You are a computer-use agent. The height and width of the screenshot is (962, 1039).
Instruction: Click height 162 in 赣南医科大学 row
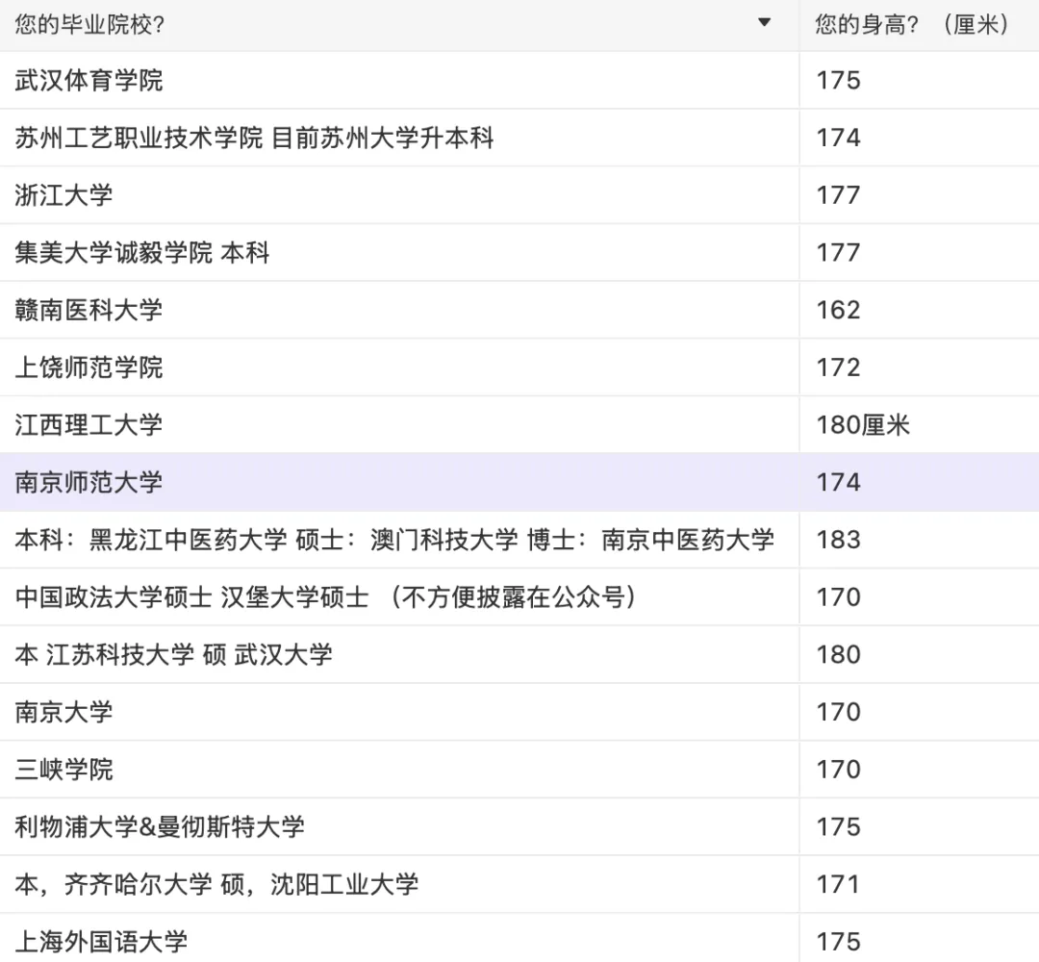(x=919, y=310)
